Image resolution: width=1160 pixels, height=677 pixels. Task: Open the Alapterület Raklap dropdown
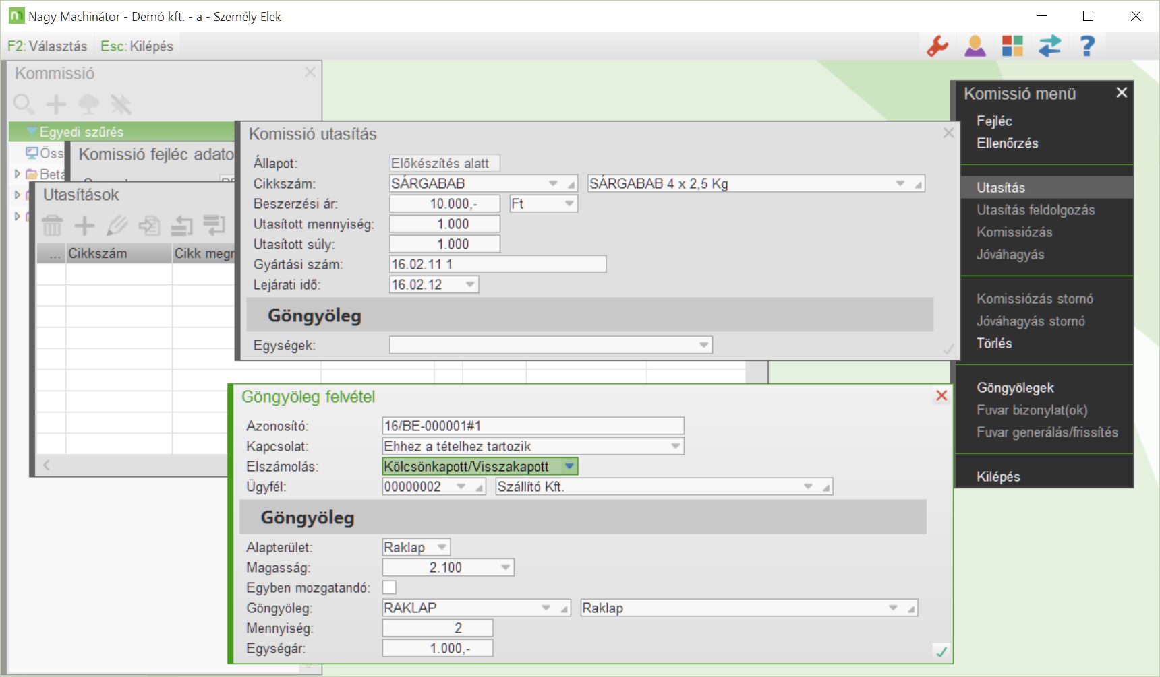(x=442, y=547)
